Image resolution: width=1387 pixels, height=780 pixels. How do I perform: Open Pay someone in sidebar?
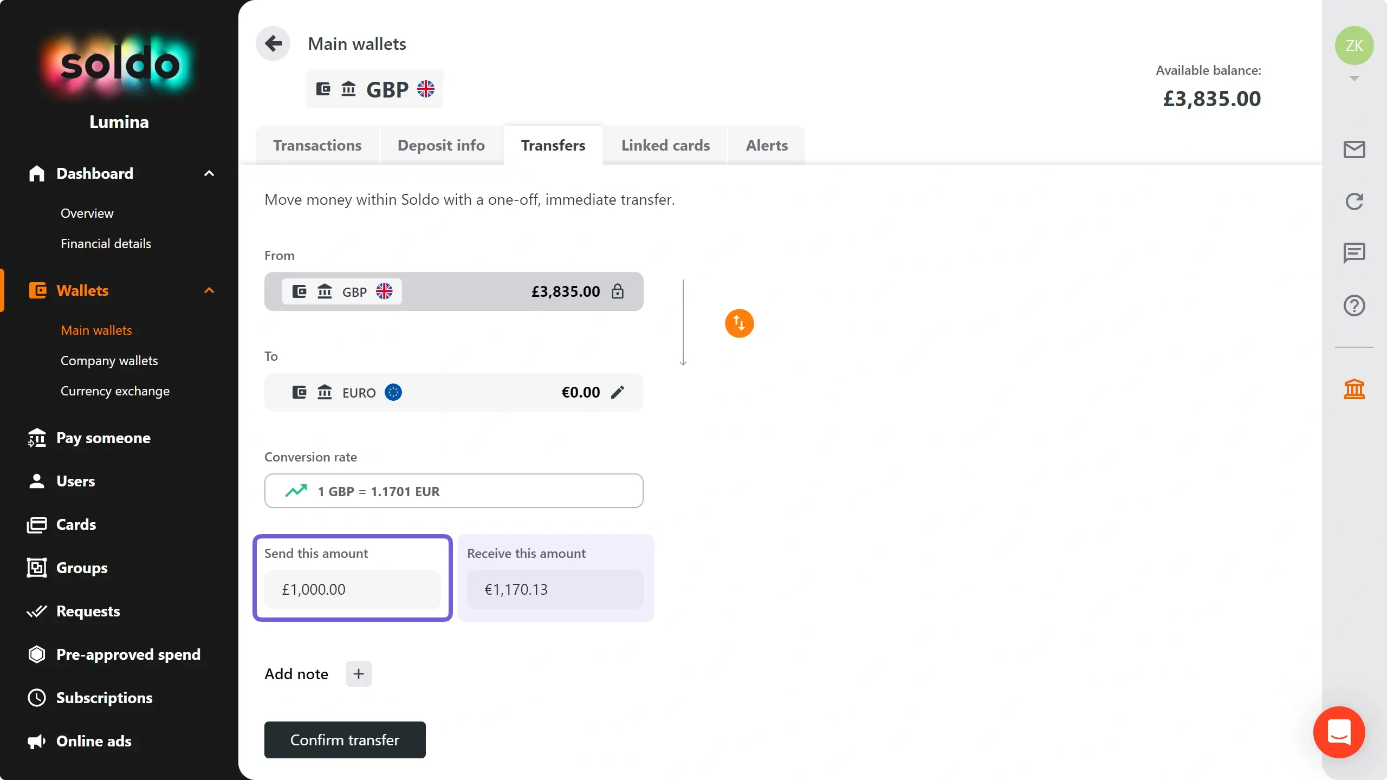(103, 438)
